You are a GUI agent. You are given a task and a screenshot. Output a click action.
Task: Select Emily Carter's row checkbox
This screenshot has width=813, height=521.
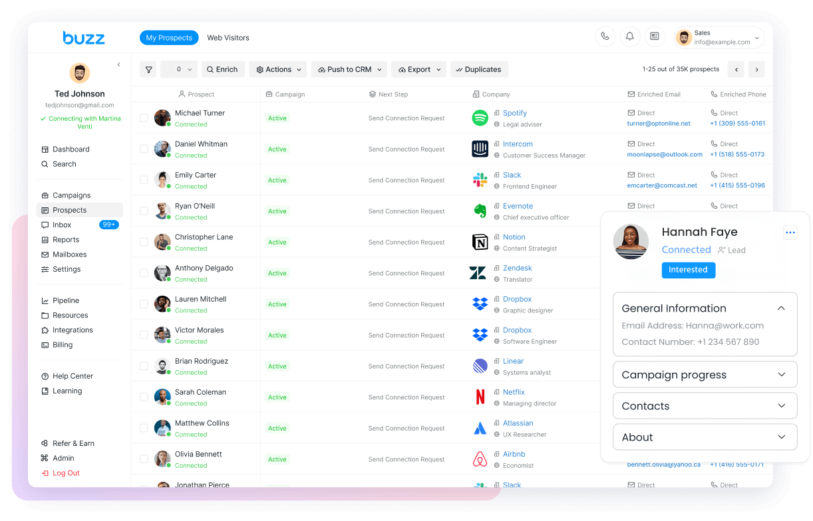[x=144, y=180]
